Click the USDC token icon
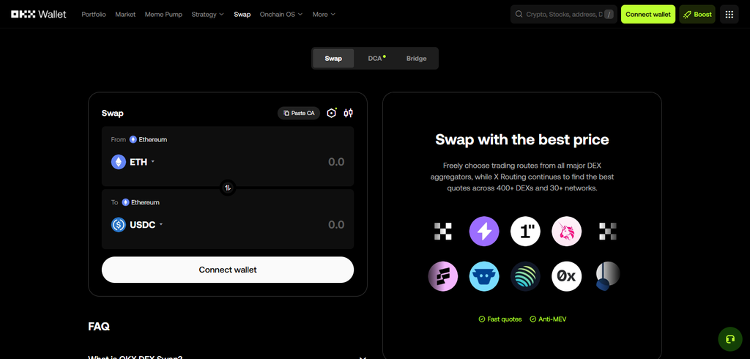 pos(119,224)
